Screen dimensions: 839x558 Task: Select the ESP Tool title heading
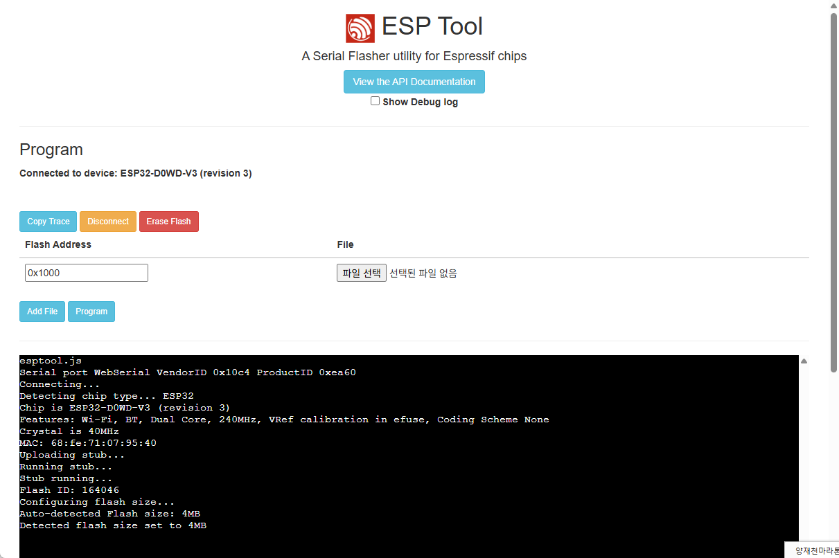coord(432,26)
